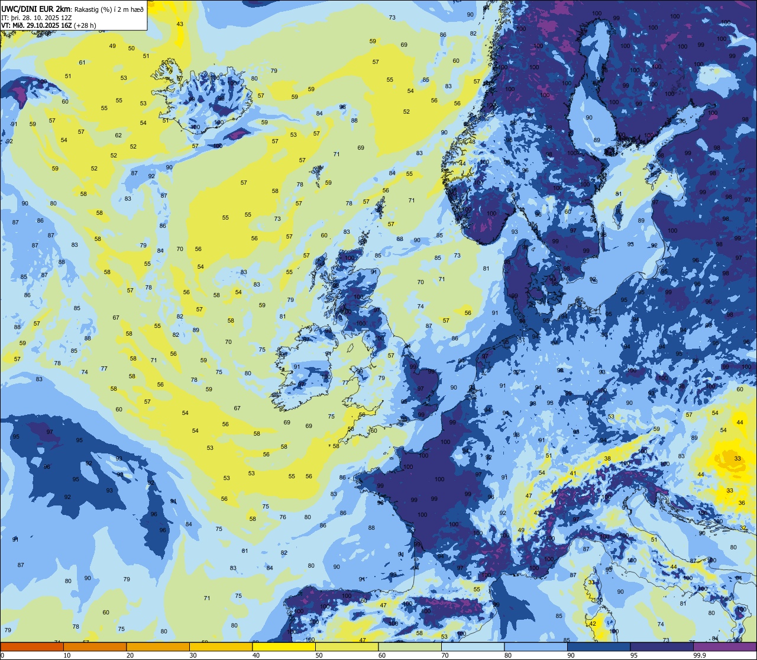The width and height of the screenshot is (757, 660).
Task: Click the light green 60–70 legend swatch
Action: coord(410,646)
